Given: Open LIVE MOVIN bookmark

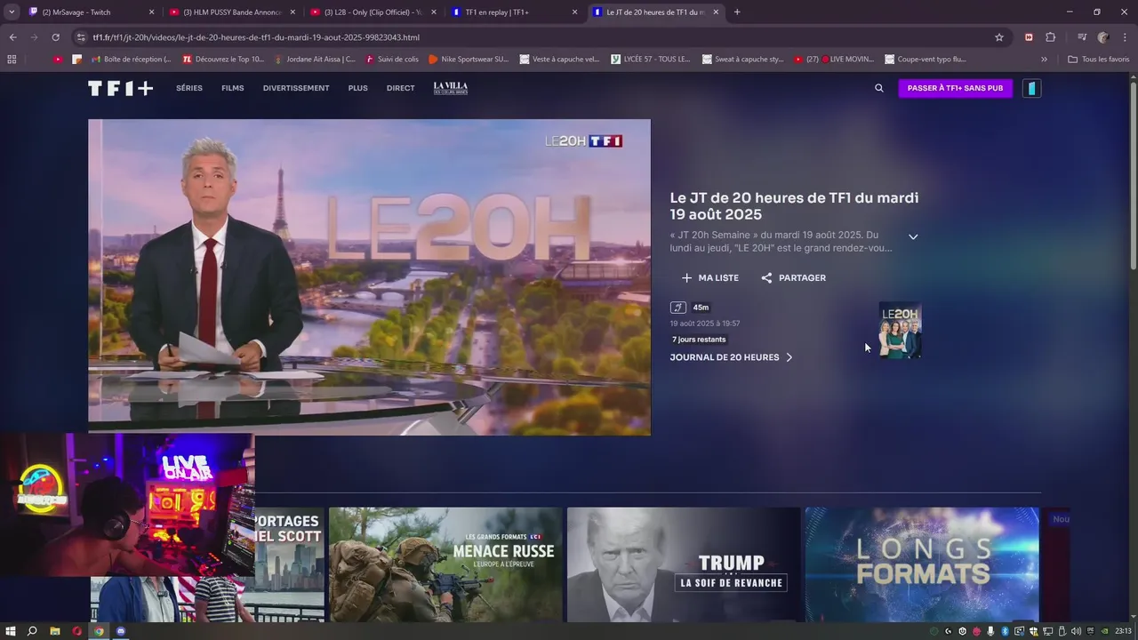Looking at the screenshot, I should [x=834, y=60].
